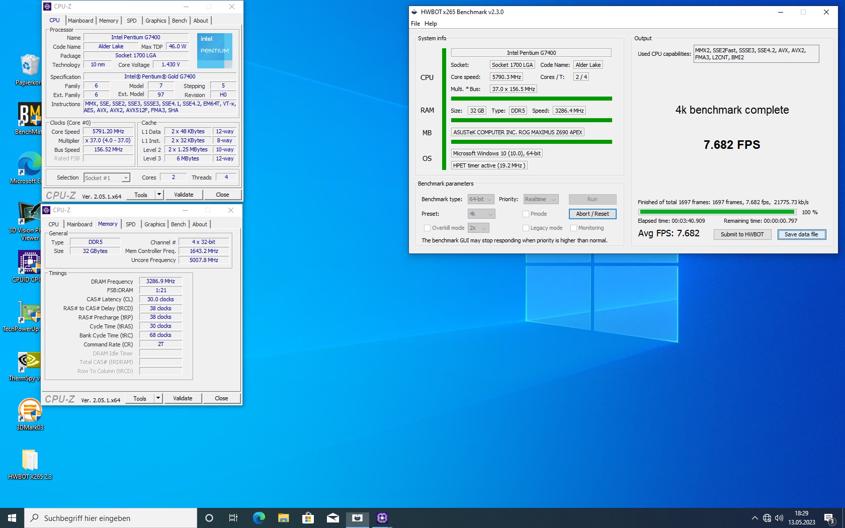The image size is (845, 528).
Task: Open the Mail app from the taskbar
Action: click(x=332, y=518)
